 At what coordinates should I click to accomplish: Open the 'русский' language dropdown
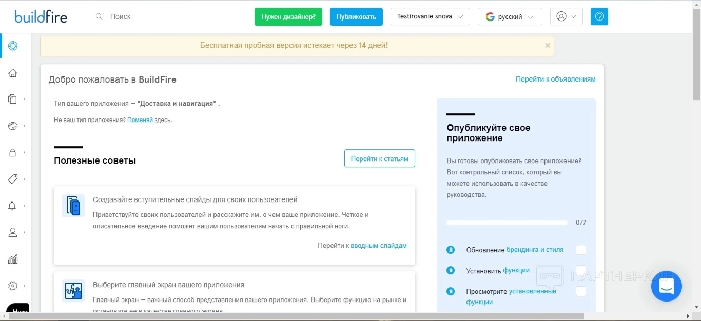pos(510,16)
